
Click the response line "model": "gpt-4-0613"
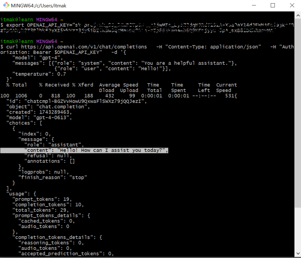click(39, 117)
